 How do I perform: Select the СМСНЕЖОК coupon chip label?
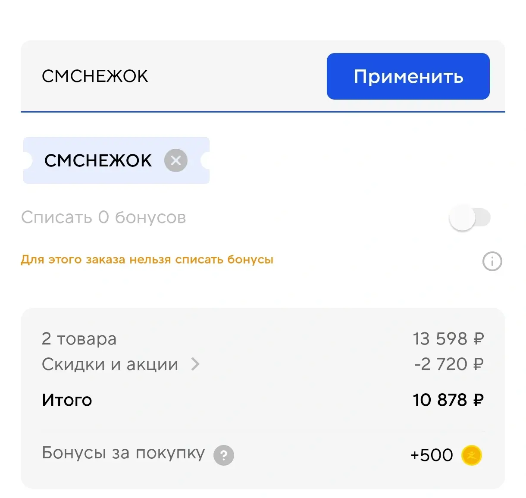pos(98,160)
